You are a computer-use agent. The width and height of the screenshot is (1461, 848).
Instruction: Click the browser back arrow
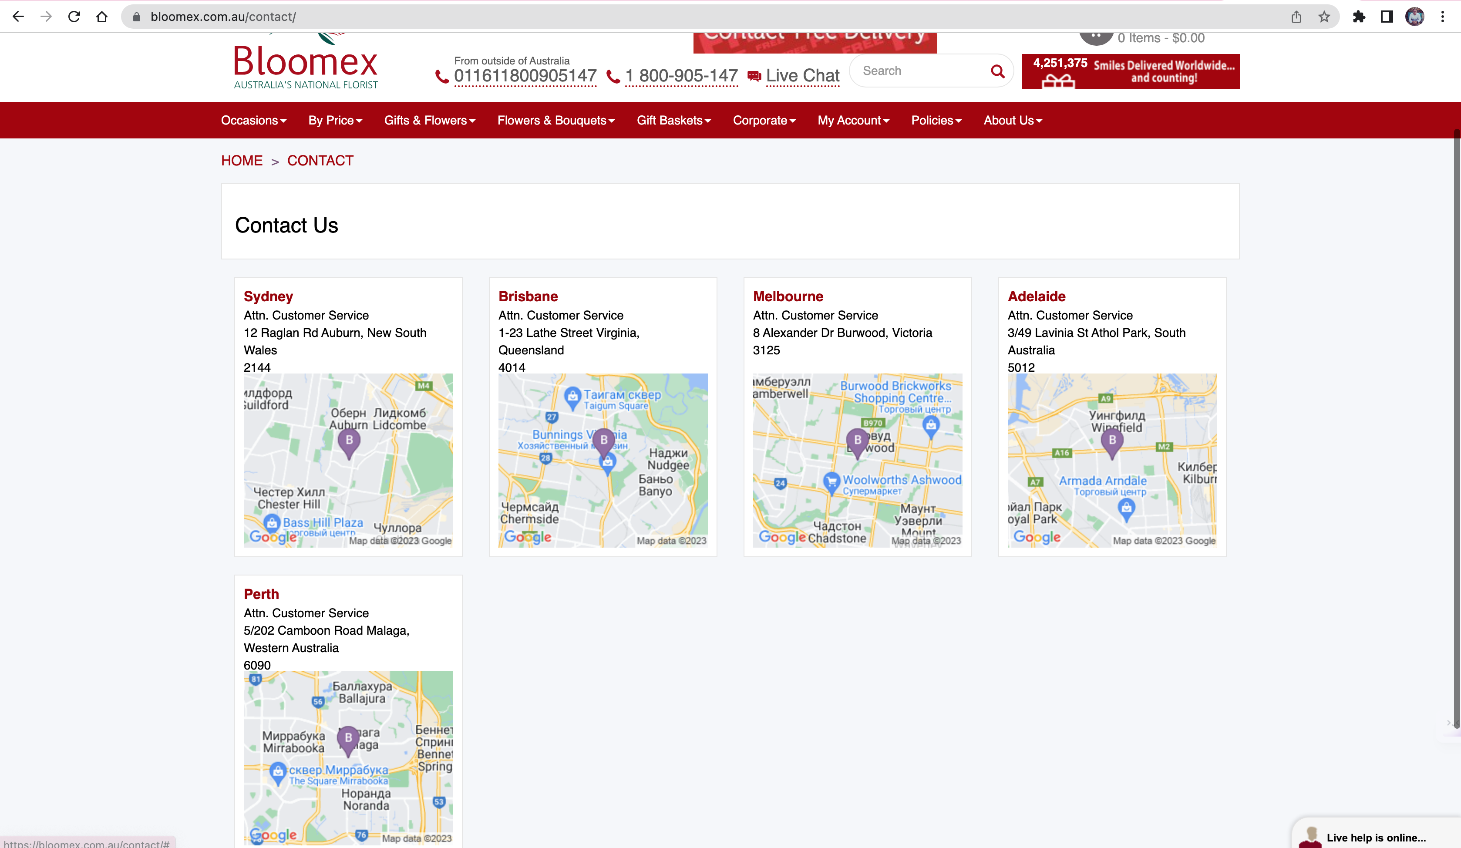(18, 17)
